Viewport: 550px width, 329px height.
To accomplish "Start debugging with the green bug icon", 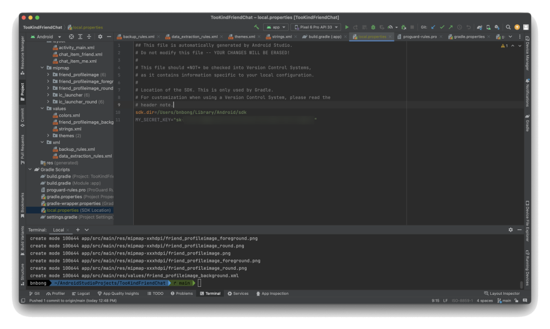I will pos(373,27).
